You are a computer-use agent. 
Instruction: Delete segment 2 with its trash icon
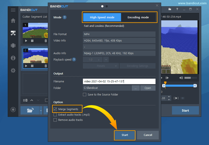click(46, 66)
